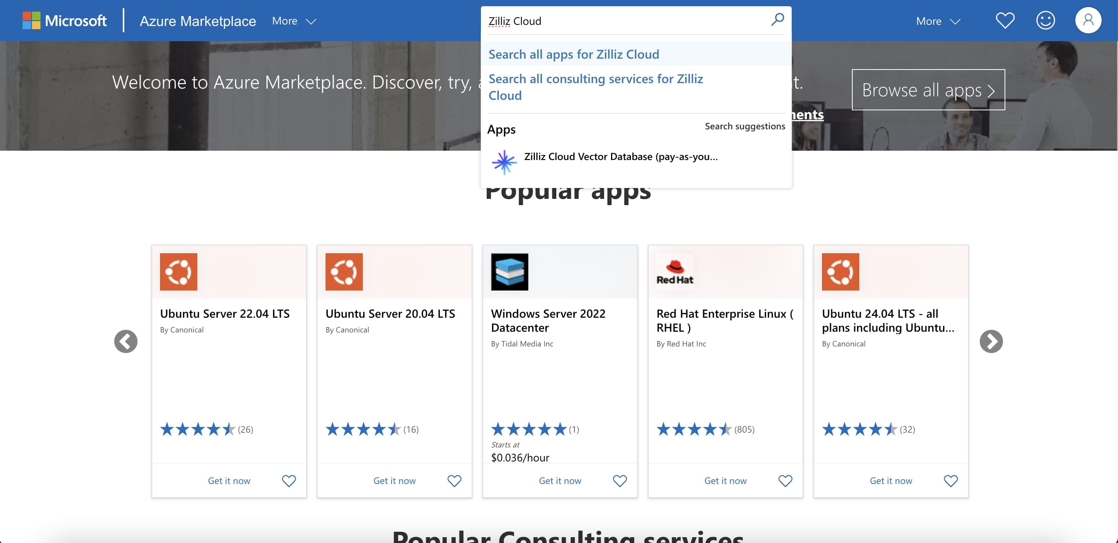The image size is (1118, 543).
Task: Open Ubuntu 24.04 LTS all plans title
Action: (888, 320)
